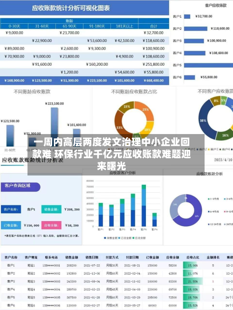Click the 已收金额: label box
Image resolution: width=233 pixels, height=310 pixels.
pos(11,225)
